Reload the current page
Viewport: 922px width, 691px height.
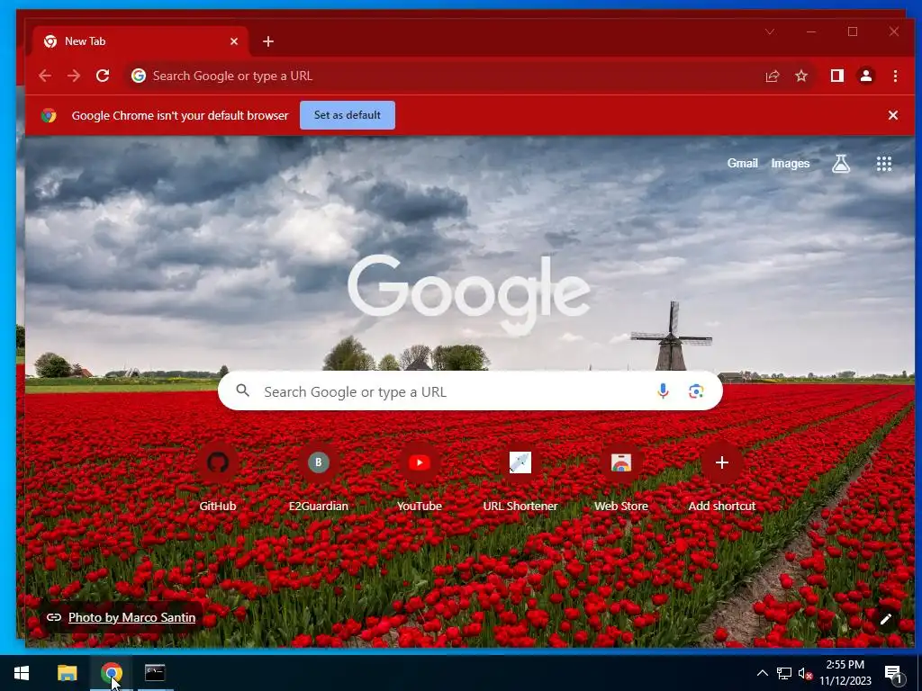103,76
